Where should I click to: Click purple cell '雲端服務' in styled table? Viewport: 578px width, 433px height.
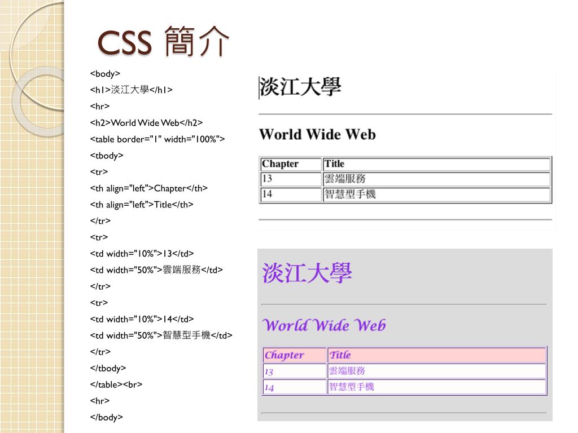(x=437, y=371)
